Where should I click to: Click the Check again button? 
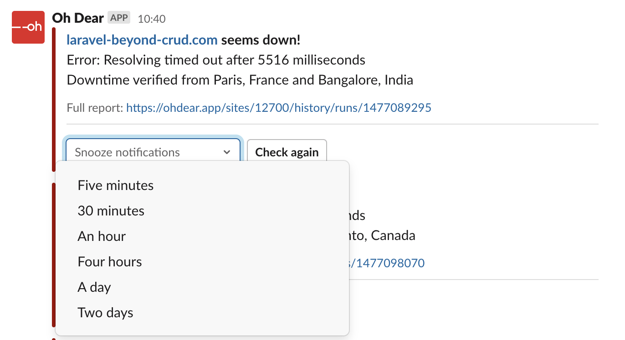287,152
